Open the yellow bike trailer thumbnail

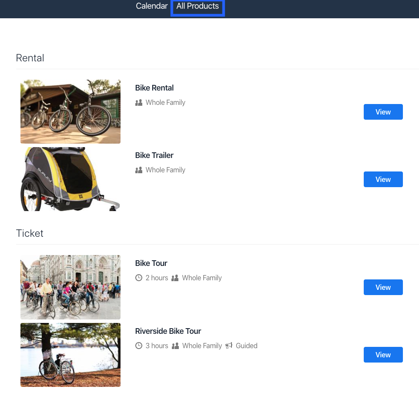pyautogui.click(x=70, y=179)
